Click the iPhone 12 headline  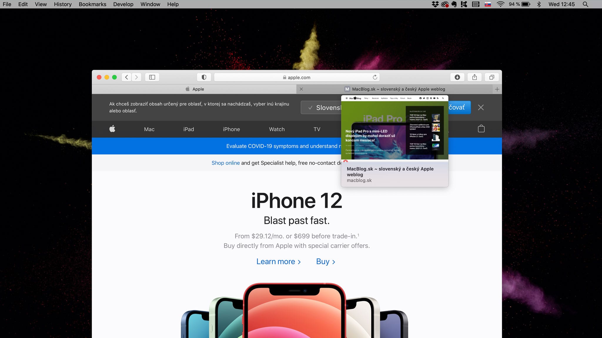pos(297,201)
